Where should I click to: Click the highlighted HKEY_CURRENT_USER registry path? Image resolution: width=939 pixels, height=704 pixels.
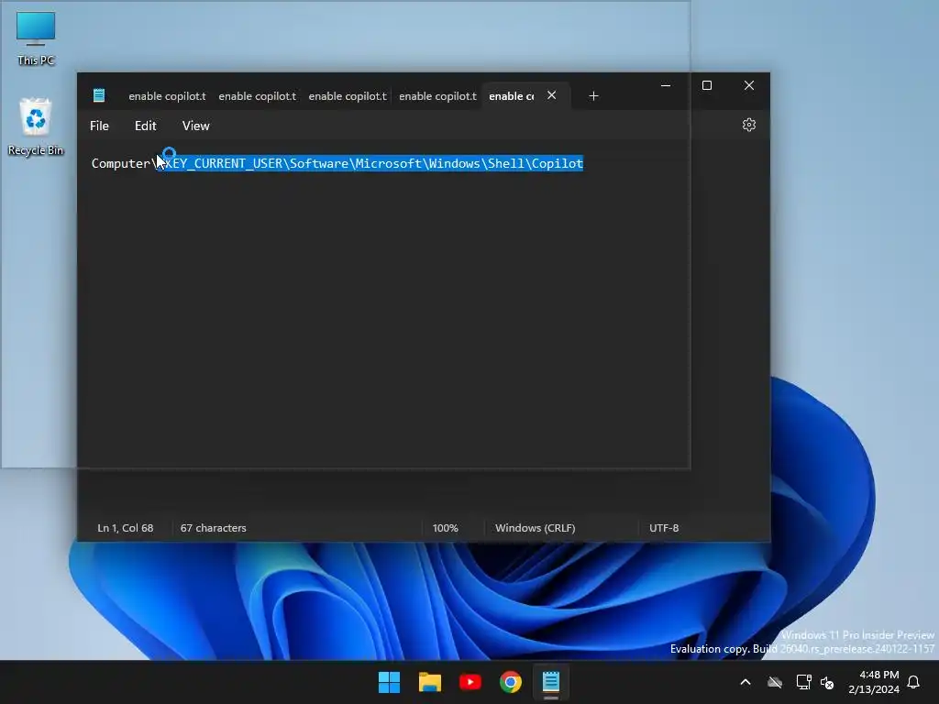coord(370,163)
